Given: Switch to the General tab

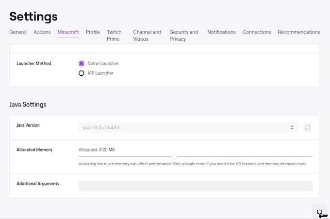Looking at the screenshot, I should [x=18, y=32].
